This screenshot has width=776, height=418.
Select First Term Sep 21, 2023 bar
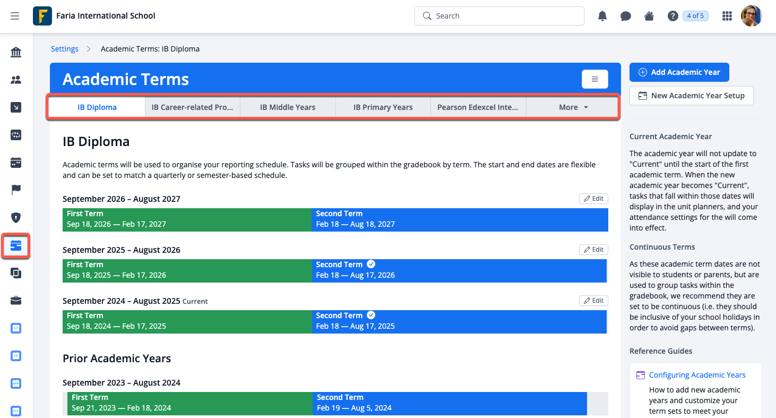pyautogui.click(x=190, y=403)
